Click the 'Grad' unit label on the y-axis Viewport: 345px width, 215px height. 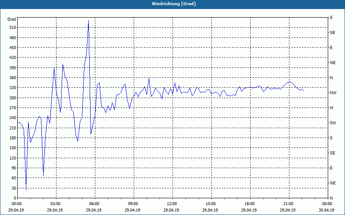[x=12, y=19]
